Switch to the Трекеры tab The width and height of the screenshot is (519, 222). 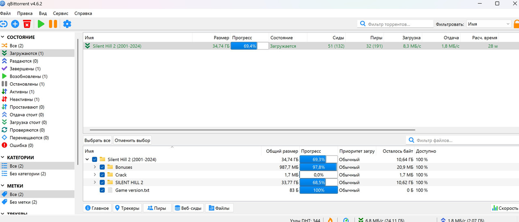tap(127, 208)
